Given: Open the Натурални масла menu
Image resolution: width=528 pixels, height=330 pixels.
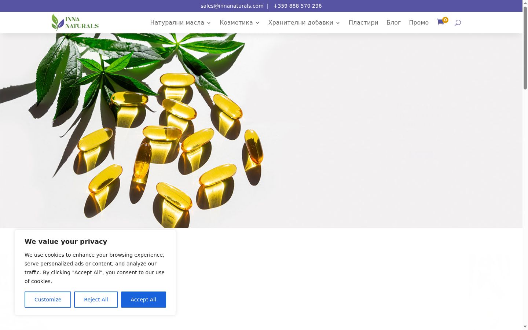Looking at the screenshot, I should coord(177,22).
